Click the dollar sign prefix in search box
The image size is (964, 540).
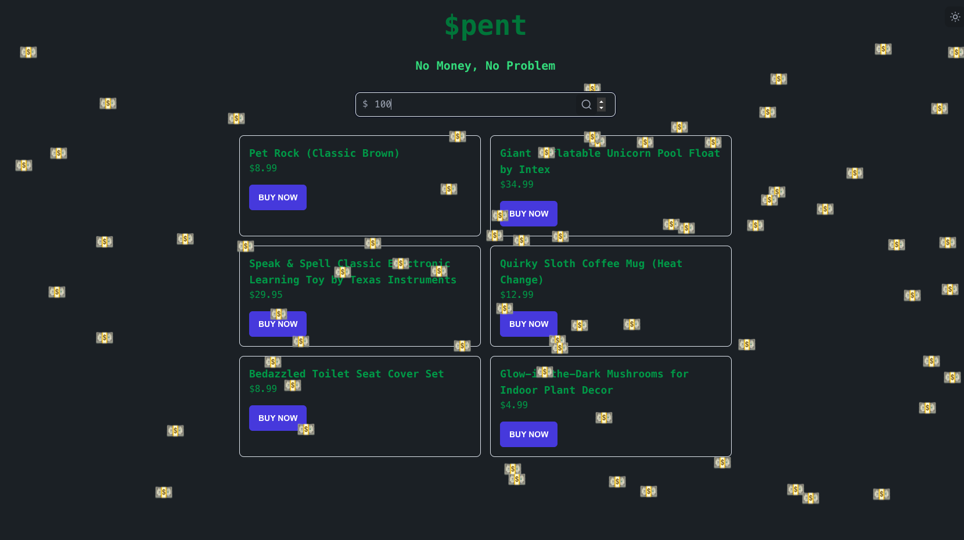coord(365,104)
